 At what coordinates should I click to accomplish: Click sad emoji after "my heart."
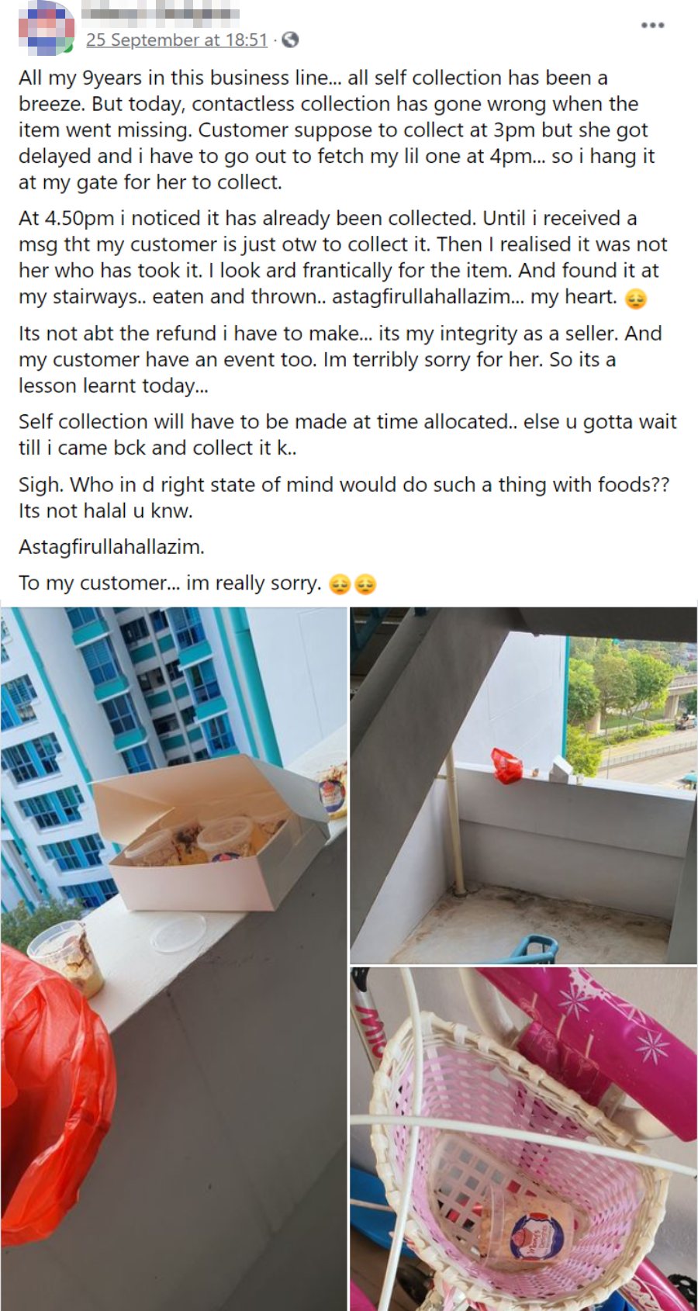point(635,299)
